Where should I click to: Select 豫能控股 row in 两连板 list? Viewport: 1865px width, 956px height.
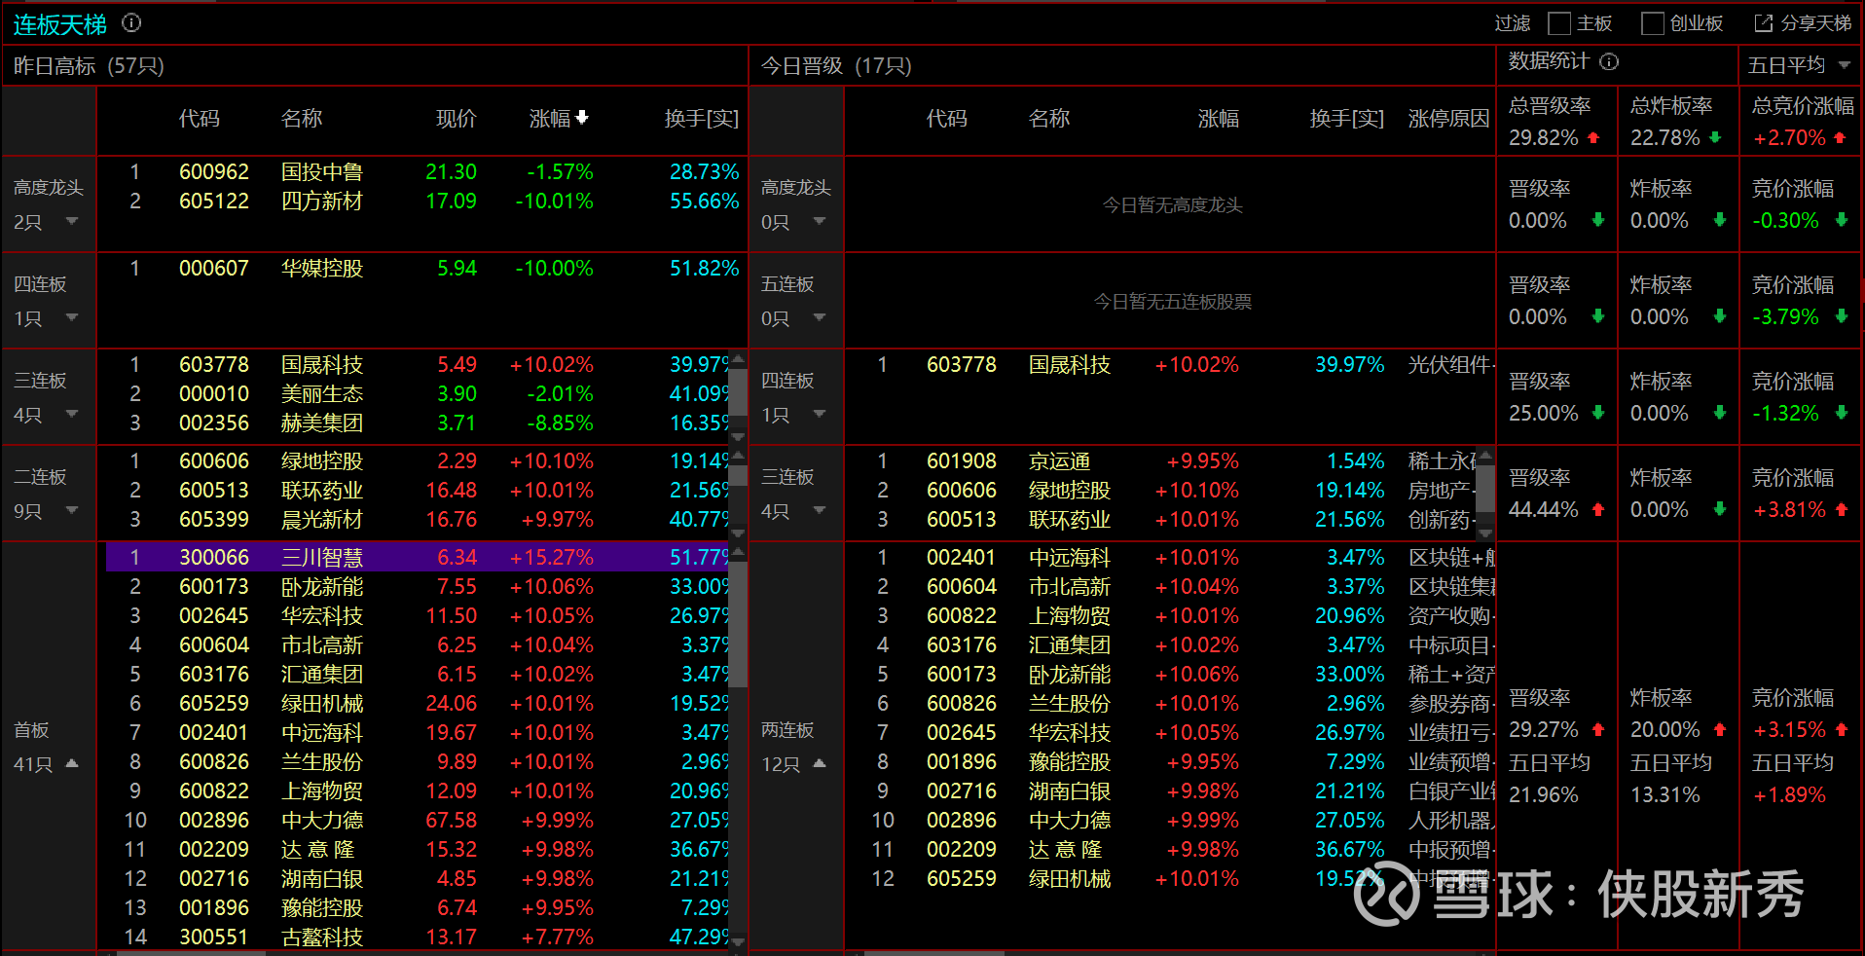pos(1169,761)
